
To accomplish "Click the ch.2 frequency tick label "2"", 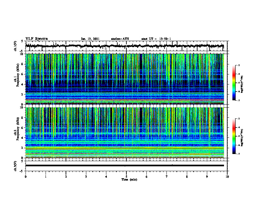I will pyautogui.click(x=22, y=148).
